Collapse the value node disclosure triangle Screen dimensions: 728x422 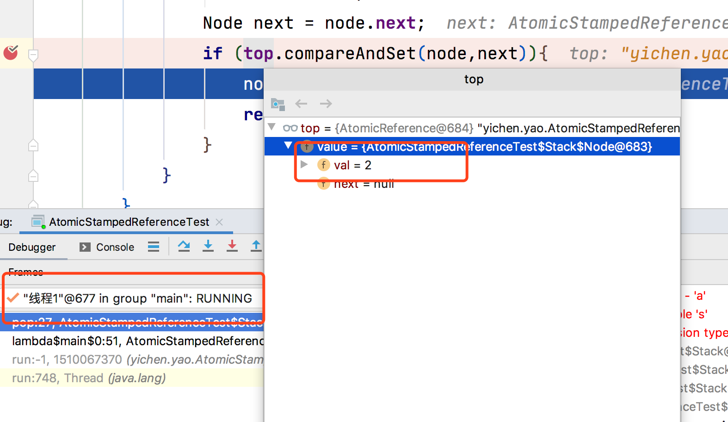click(x=288, y=146)
